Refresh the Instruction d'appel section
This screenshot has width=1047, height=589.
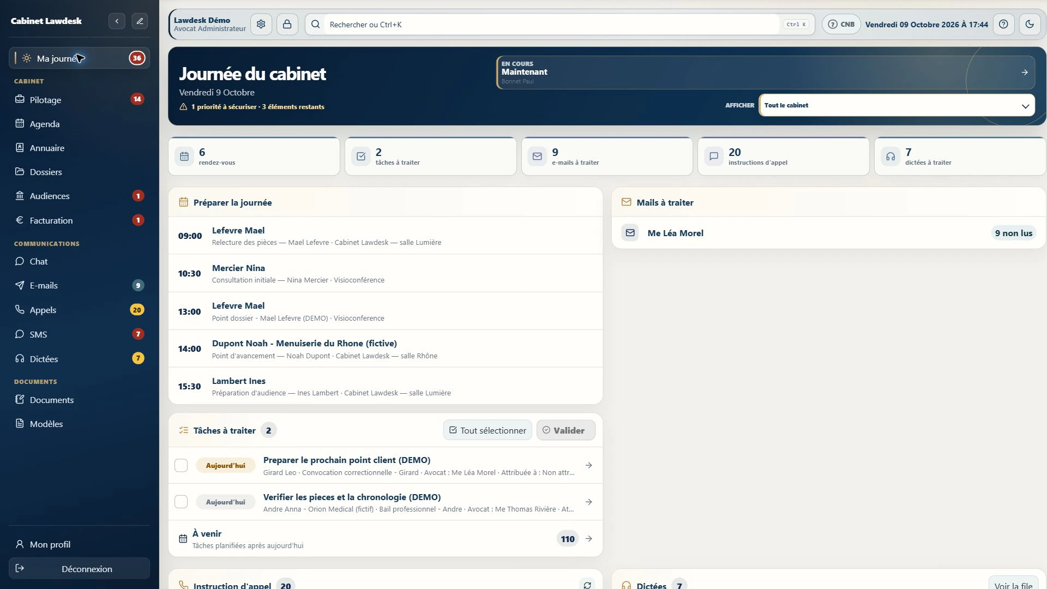pyautogui.click(x=587, y=585)
